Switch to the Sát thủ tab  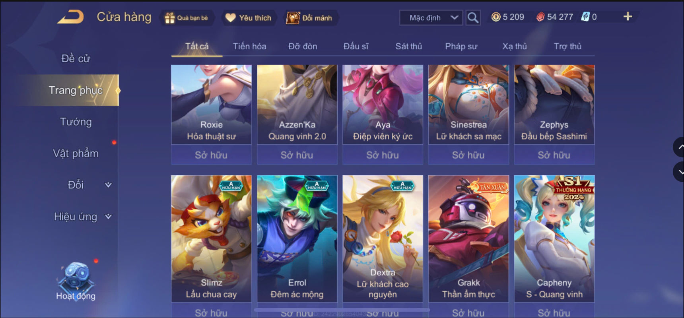(x=408, y=46)
